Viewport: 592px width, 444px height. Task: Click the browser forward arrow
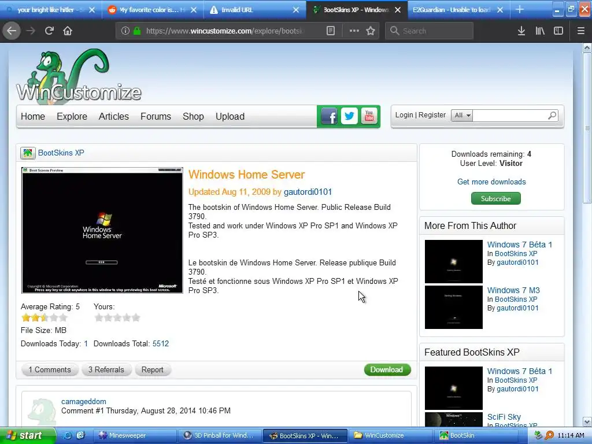tap(31, 31)
